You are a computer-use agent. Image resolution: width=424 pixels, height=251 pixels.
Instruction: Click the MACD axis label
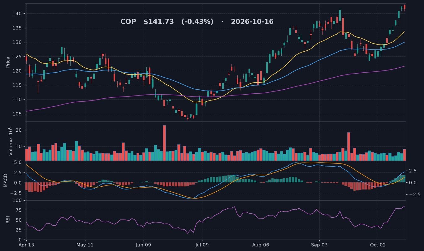click(5, 181)
